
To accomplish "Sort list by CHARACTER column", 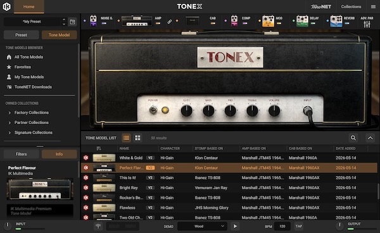I will (170, 148).
